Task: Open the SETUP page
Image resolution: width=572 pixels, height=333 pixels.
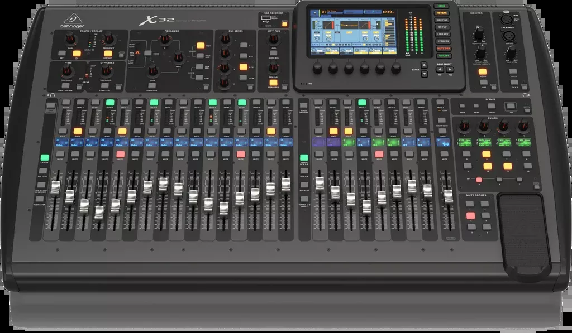Action: (442, 27)
